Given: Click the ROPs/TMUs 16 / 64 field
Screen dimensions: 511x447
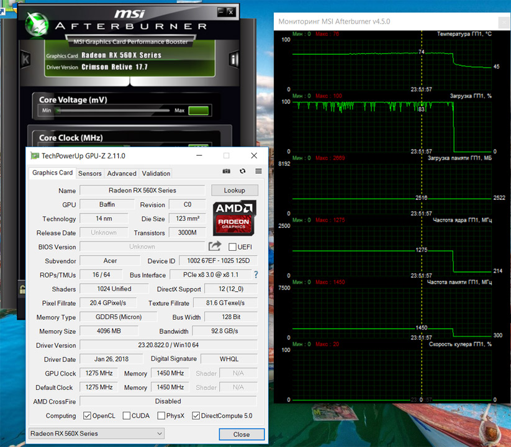Looking at the screenshot, I should pos(101,274).
